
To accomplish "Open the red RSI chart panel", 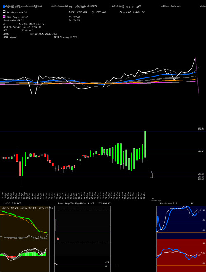I will click(181, 256).
